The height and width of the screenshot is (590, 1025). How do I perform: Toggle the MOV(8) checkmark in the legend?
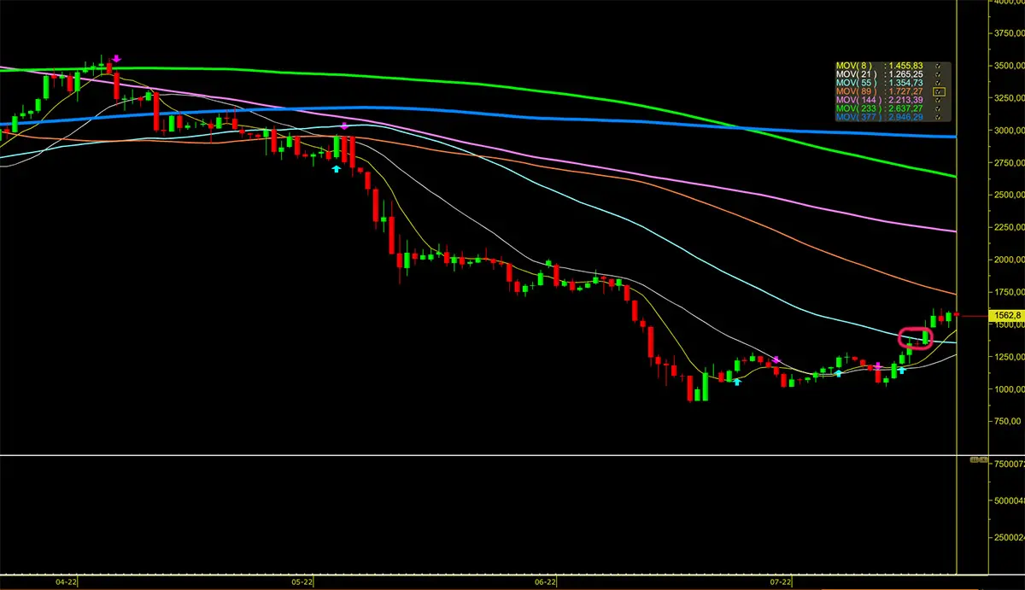pos(938,66)
